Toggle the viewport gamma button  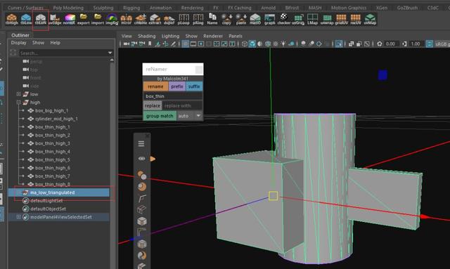404,44
